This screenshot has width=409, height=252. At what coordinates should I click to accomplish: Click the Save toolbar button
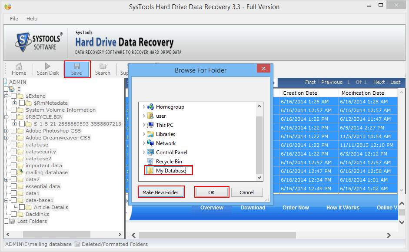point(76,69)
